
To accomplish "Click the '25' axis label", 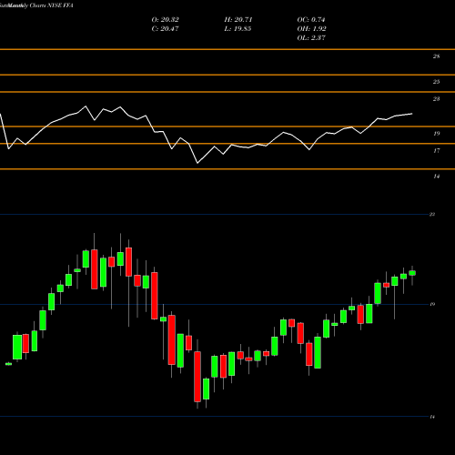I will pyautogui.click(x=436, y=82).
